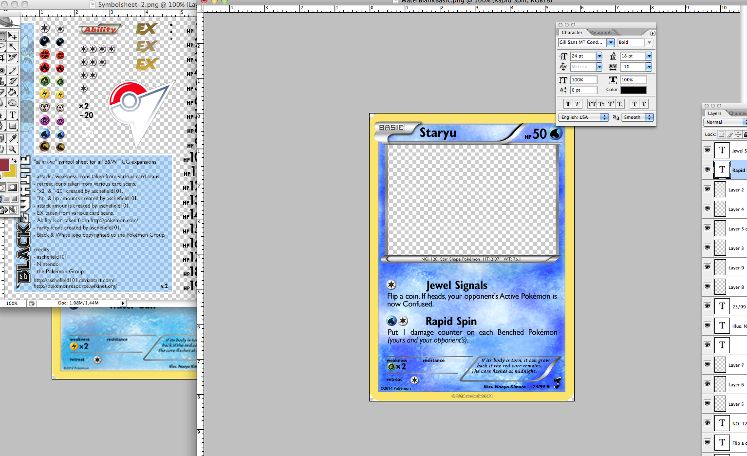The height and width of the screenshot is (456, 747).
Task: Apply Small Caps style
Action: (x=601, y=104)
